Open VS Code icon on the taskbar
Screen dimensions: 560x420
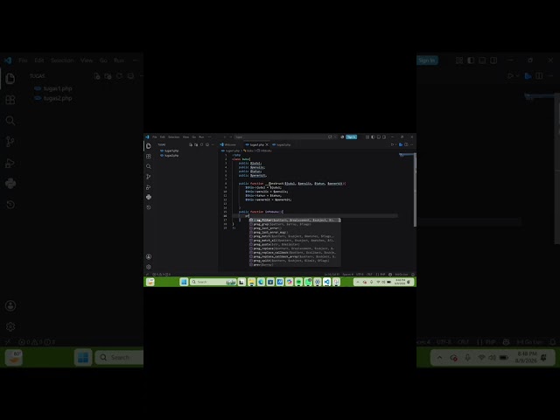326,282
